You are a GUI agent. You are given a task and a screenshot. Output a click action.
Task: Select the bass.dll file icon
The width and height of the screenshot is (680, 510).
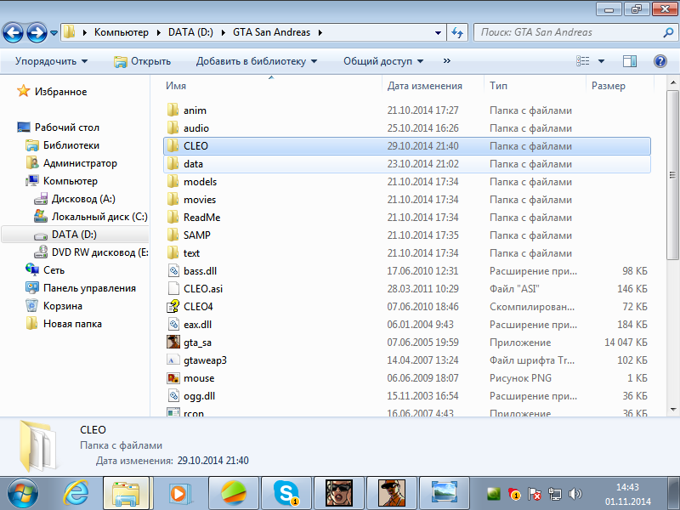(x=173, y=270)
